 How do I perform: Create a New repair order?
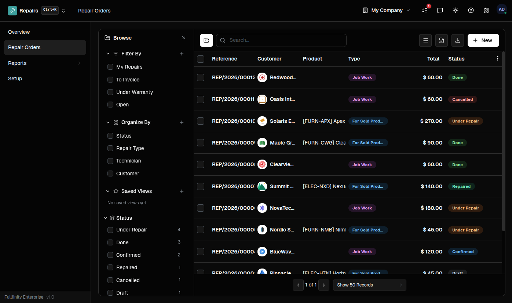(483, 40)
